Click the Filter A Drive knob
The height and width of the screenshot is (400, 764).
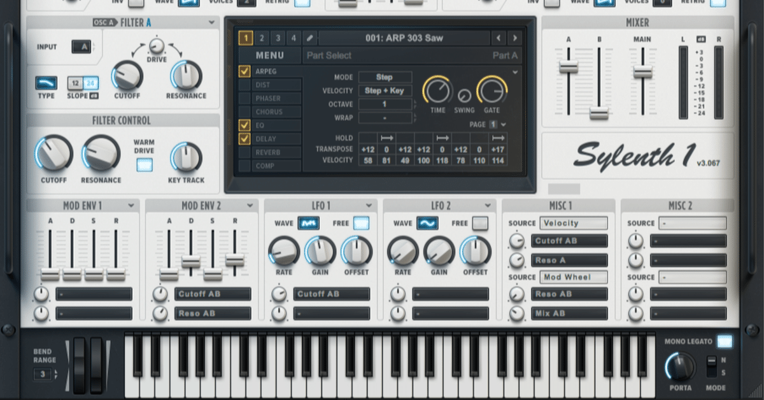click(x=156, y=46)
